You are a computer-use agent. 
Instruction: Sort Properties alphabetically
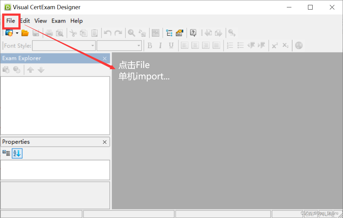tap(17, 153)
